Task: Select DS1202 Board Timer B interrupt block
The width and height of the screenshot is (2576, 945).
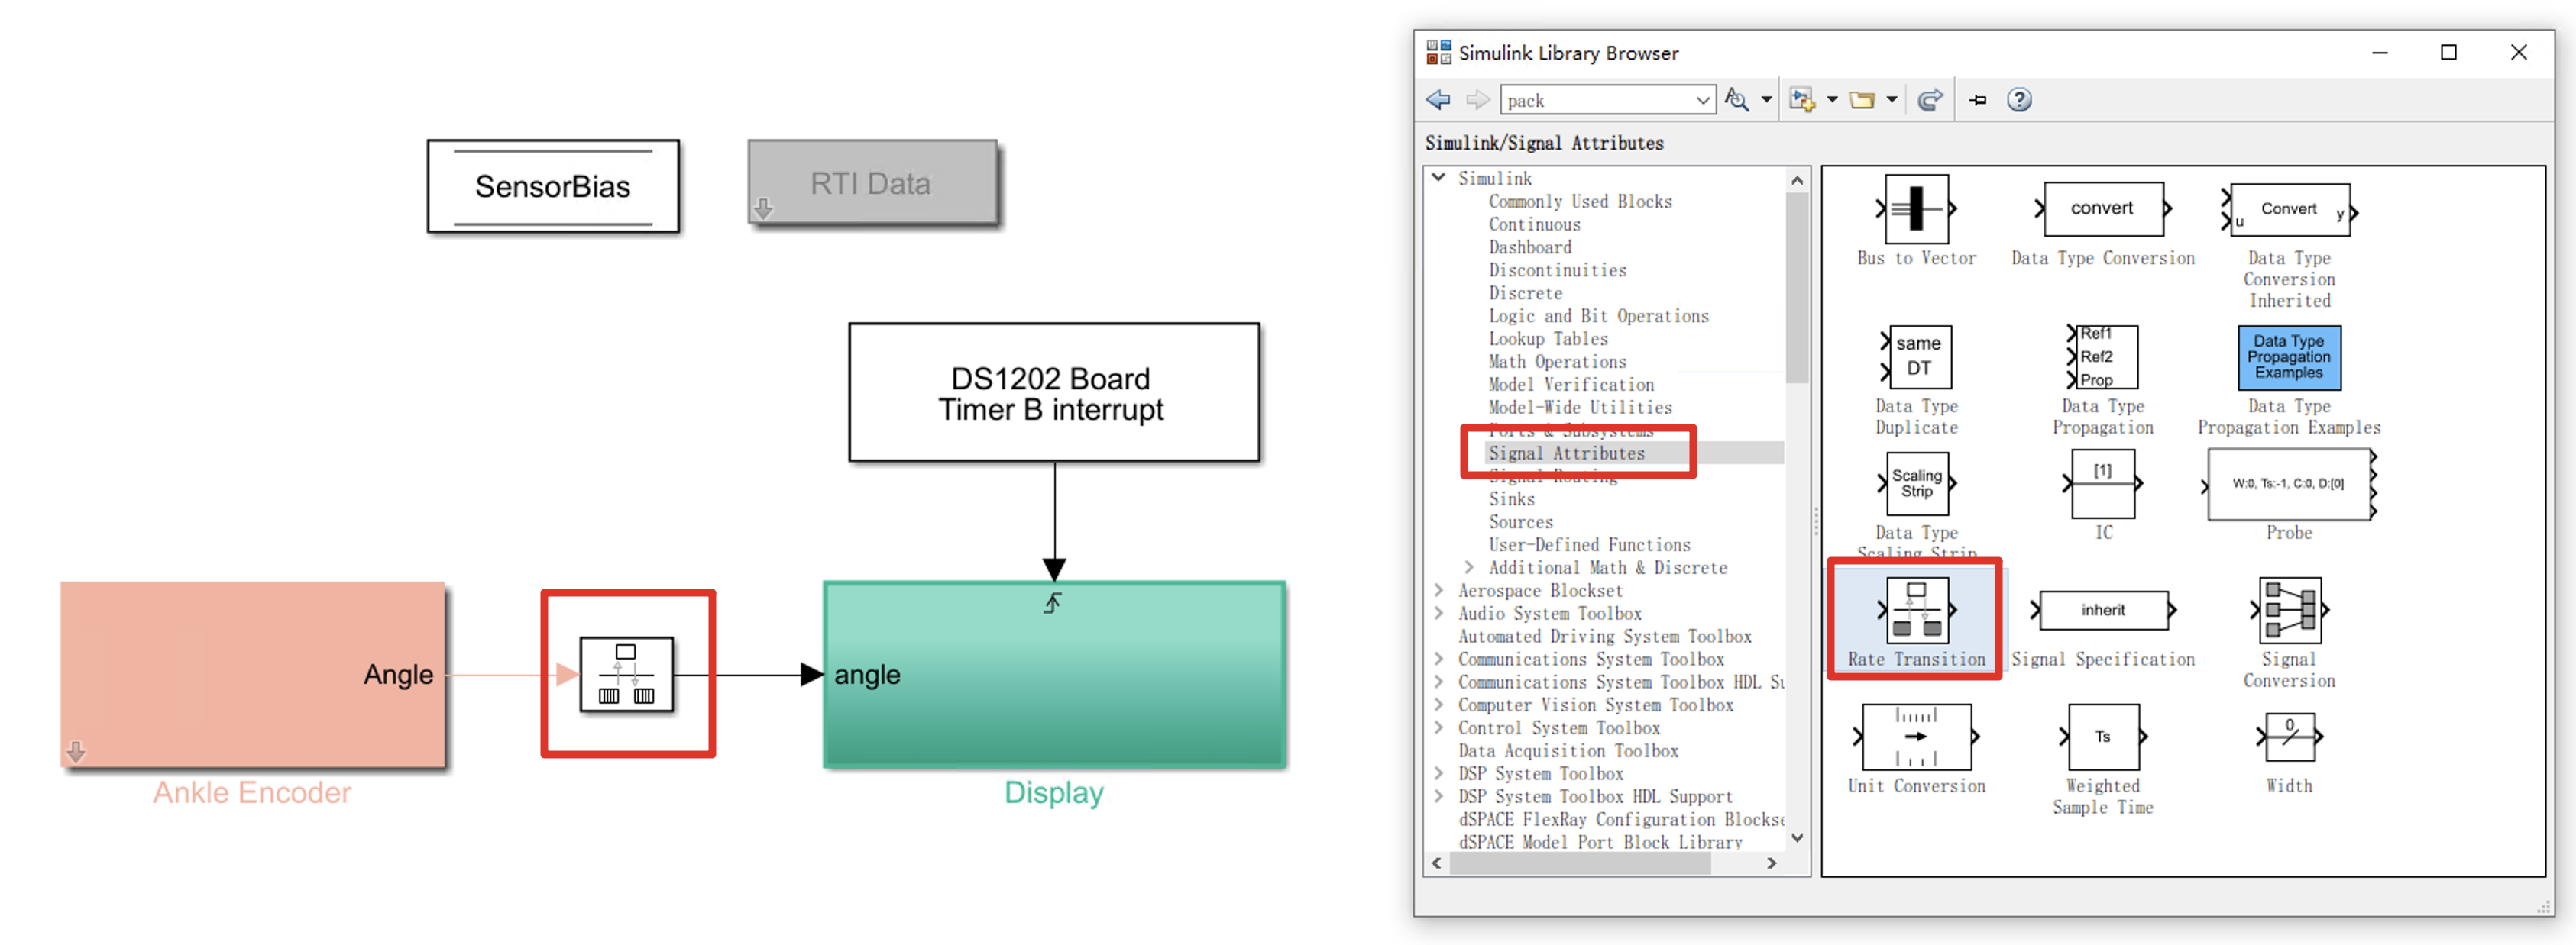Action: (x=1053, y=392)
